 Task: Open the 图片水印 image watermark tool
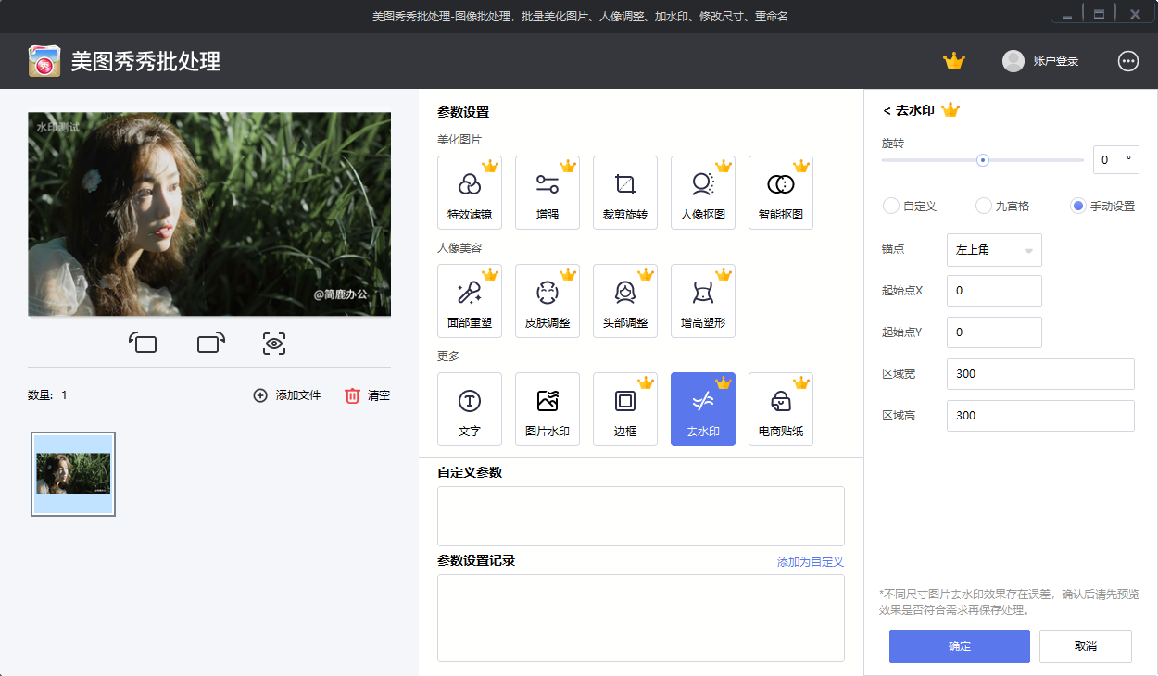pos(548,408)
